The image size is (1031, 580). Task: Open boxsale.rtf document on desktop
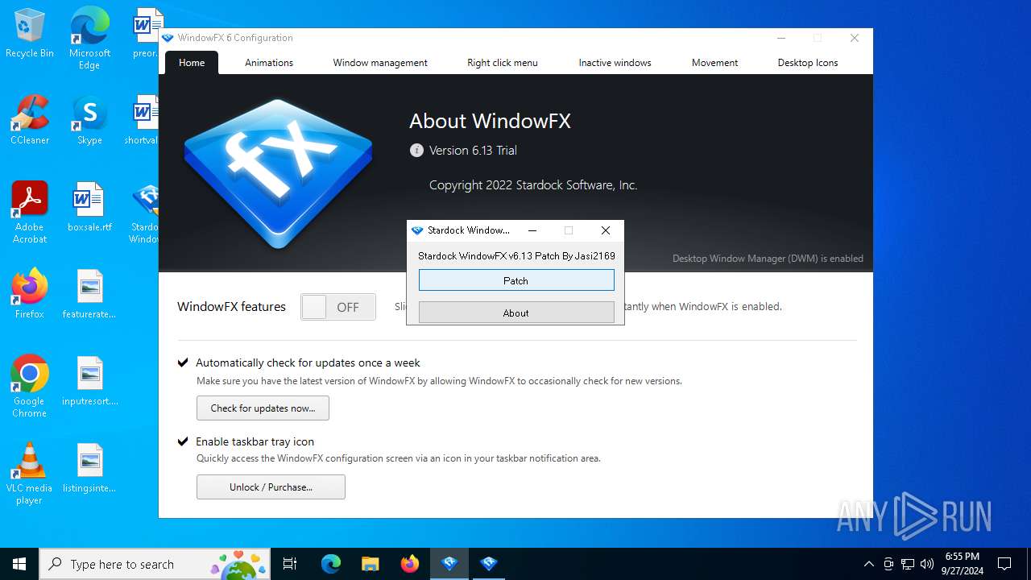click(x=89, y=207)
